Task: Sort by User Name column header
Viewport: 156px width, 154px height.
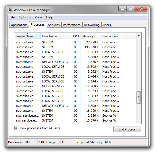Action: pyautogui.click(x=56, y=36)
